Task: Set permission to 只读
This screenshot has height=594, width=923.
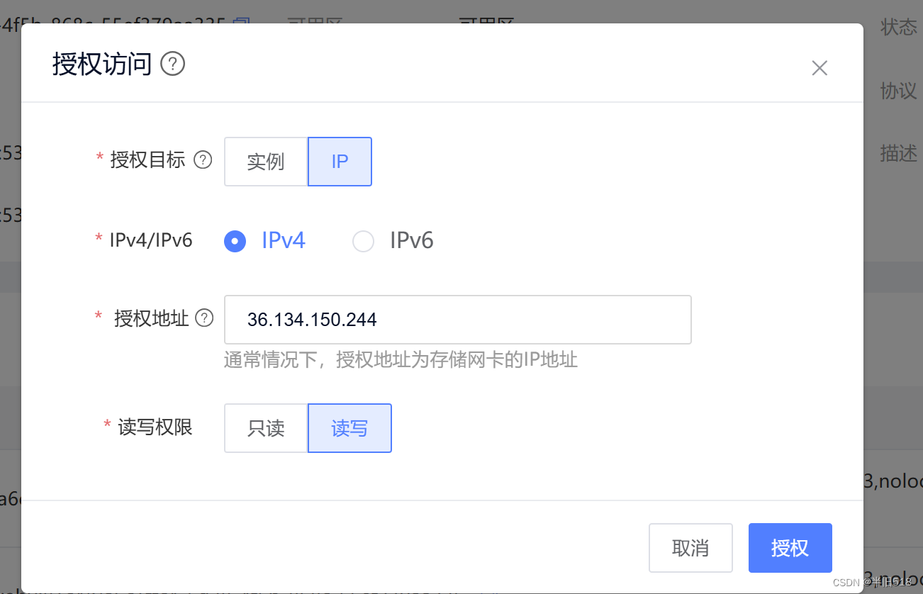Action: (x=266, y=428)
